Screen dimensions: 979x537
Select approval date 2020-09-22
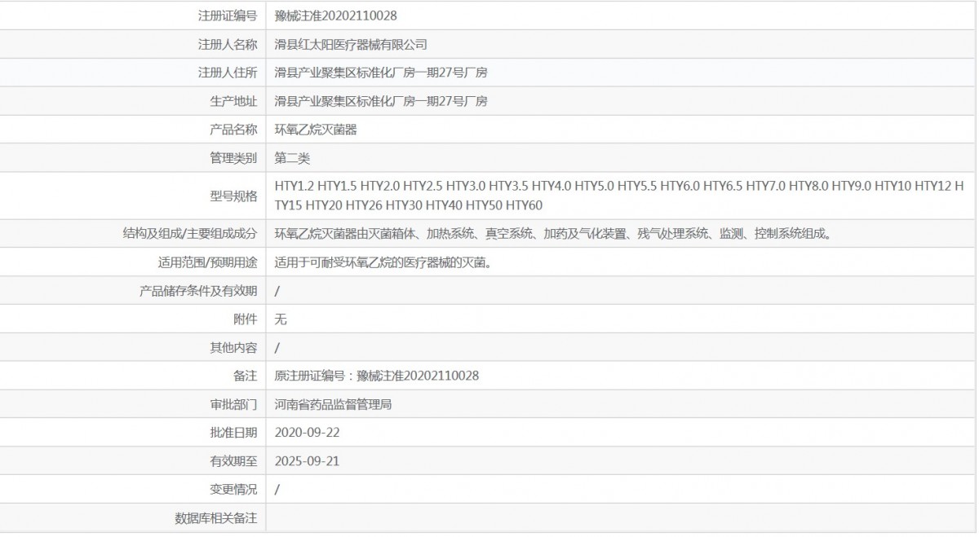tap(308, 433)
